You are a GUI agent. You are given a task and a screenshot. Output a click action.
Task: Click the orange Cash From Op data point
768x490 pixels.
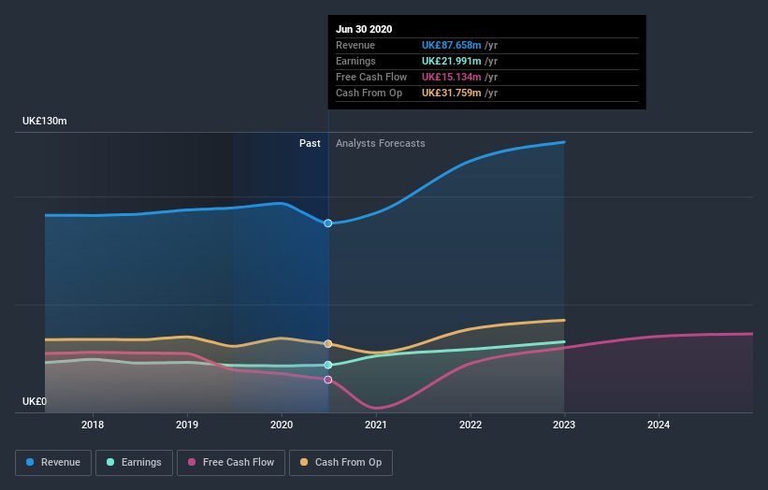(x=328, y=344)
